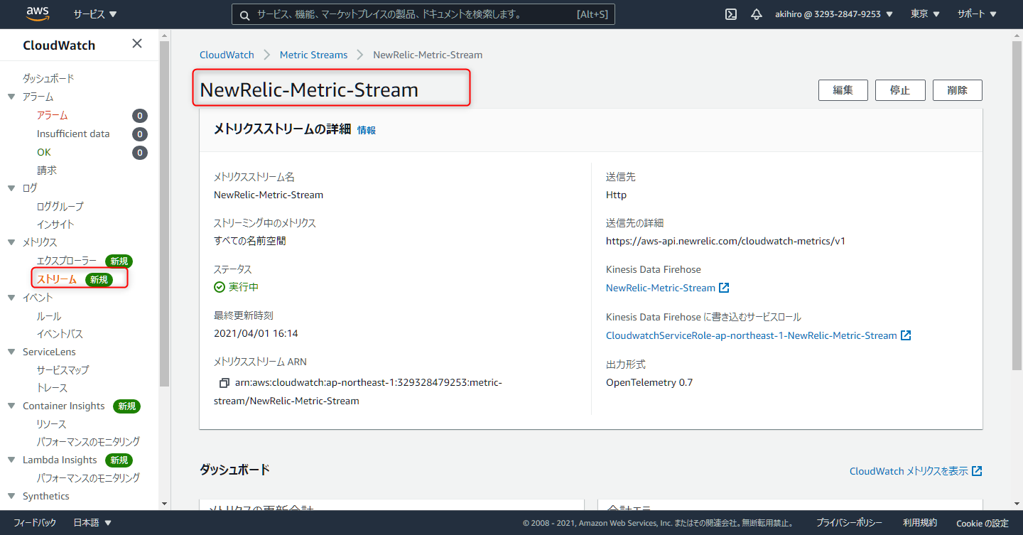Open the AWS home logo

[38, 13]
